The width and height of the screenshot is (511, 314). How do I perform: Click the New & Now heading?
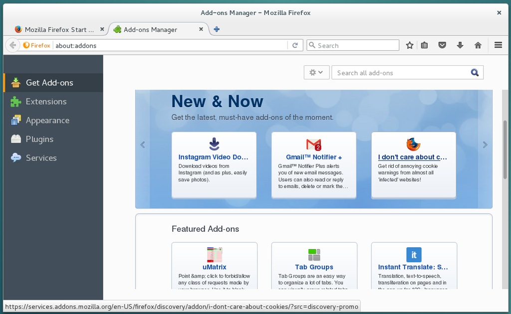point(217,101)
